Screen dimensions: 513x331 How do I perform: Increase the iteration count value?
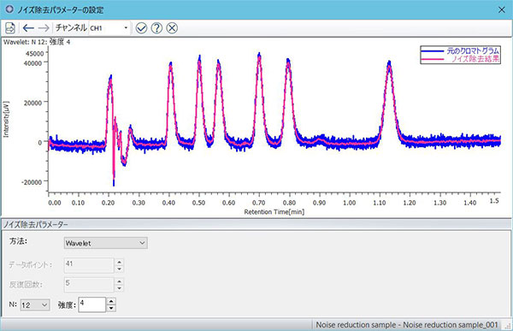coord(120,281)
